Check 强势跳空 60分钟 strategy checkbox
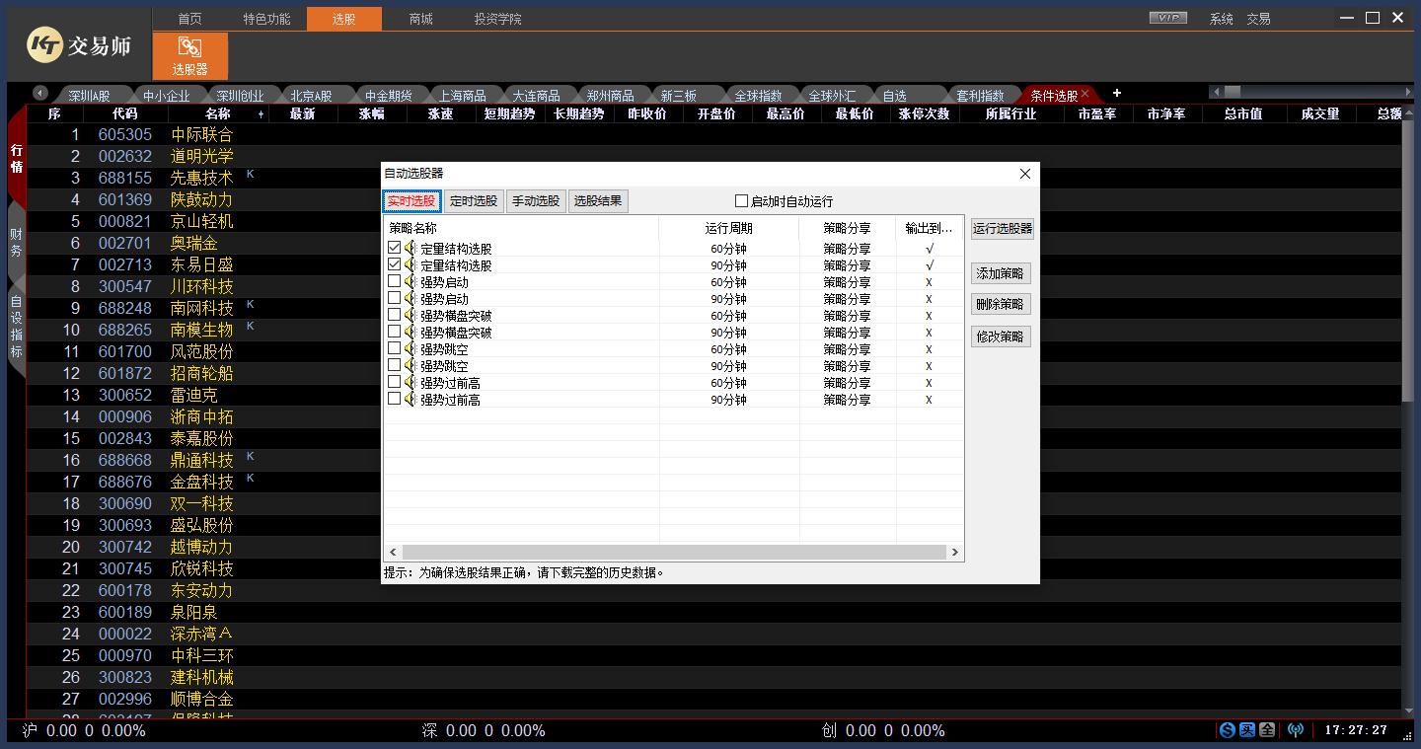 pyautogui.click(x=395, y=349)
